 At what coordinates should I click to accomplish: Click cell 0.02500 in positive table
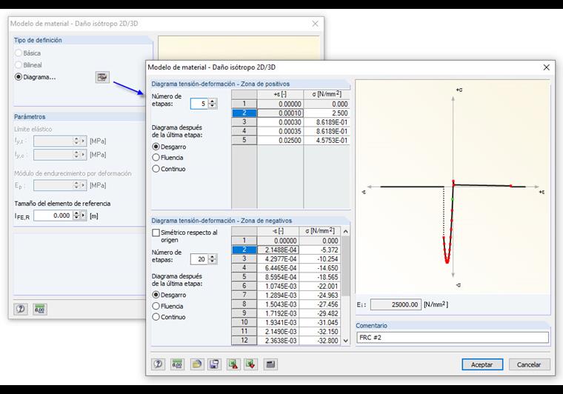[280, 140]
